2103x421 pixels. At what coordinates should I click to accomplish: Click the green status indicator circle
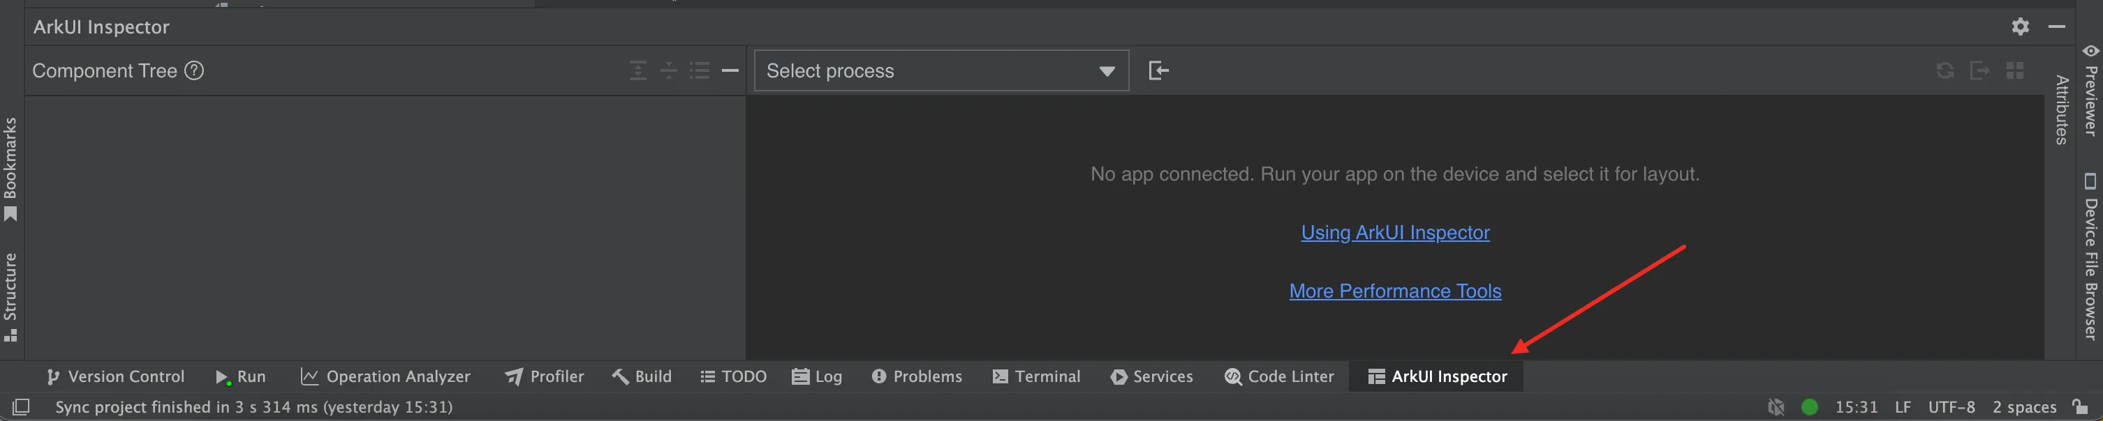click(x=1809, y=407)
